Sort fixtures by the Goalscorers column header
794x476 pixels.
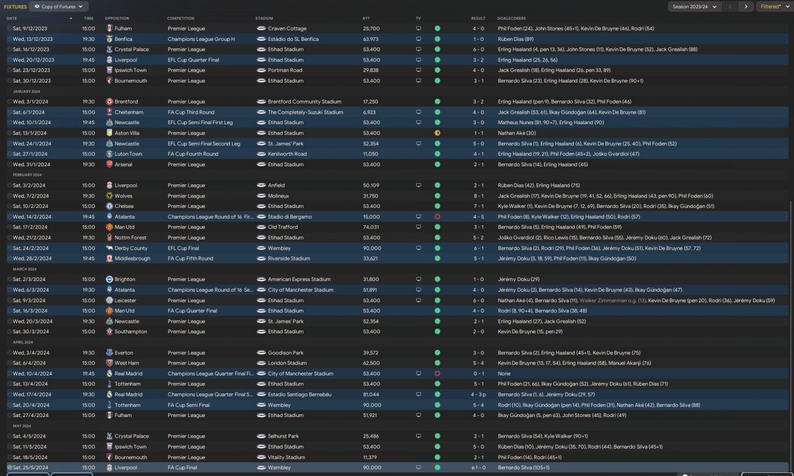pyautogui.click(x=512, y=18)
